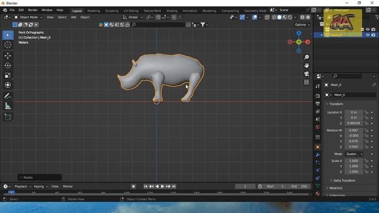
Task: Play the animation
Action: coord(162,186)
